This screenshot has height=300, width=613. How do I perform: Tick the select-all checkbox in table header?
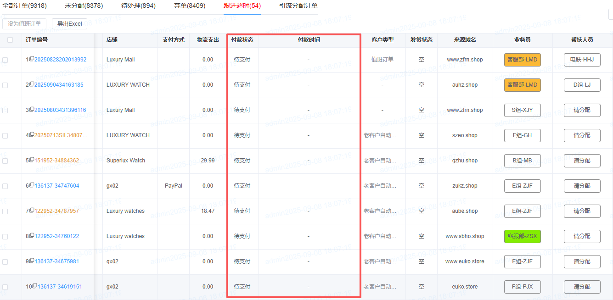[x=10, y=40]
